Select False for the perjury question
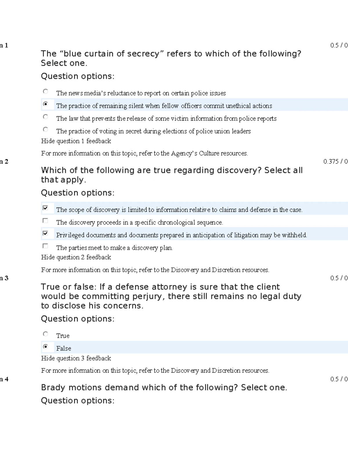This screenshot has width=348, height=450. (46, 346)
